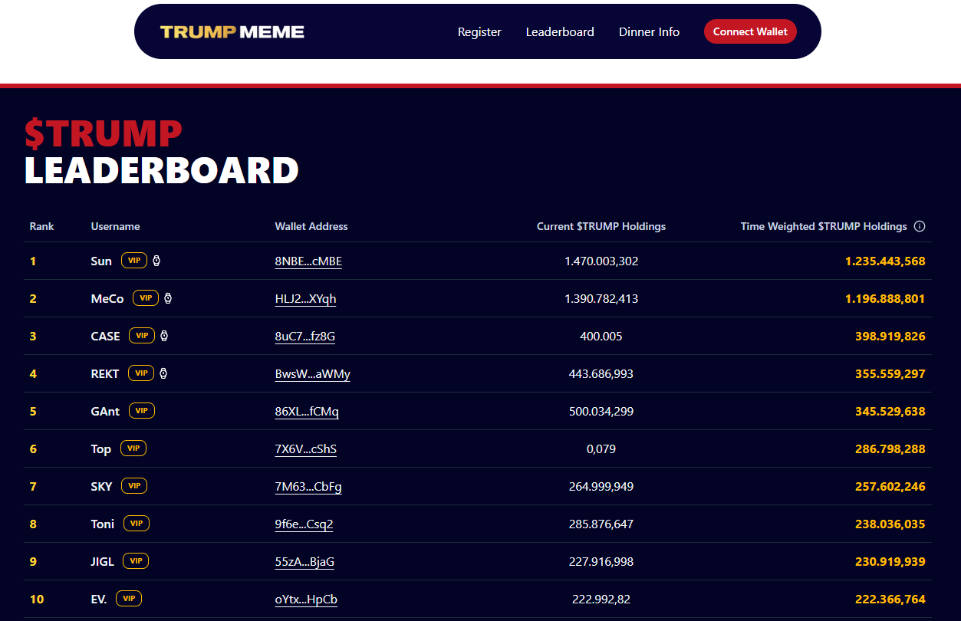Click holdings value 0,079

point(601,449)
